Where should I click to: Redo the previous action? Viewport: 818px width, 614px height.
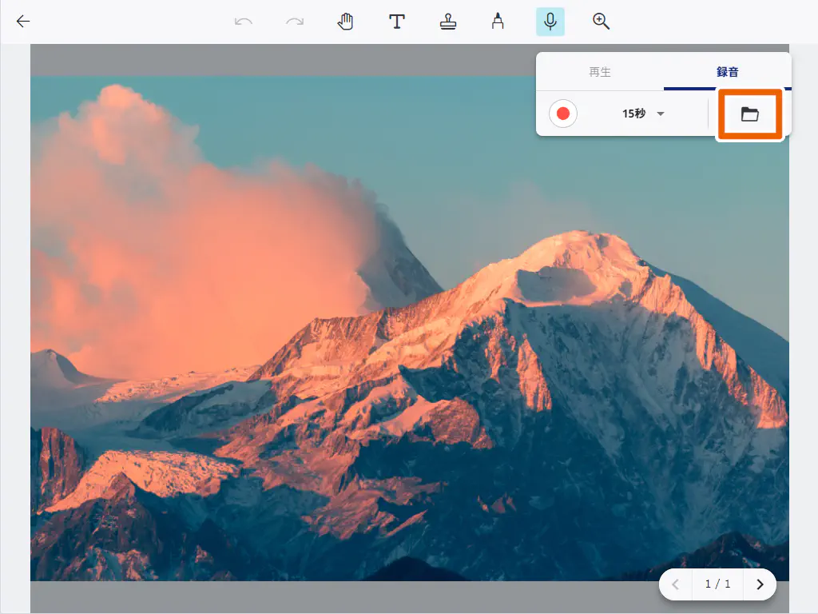pyautogui.click(x=295, y=22)
